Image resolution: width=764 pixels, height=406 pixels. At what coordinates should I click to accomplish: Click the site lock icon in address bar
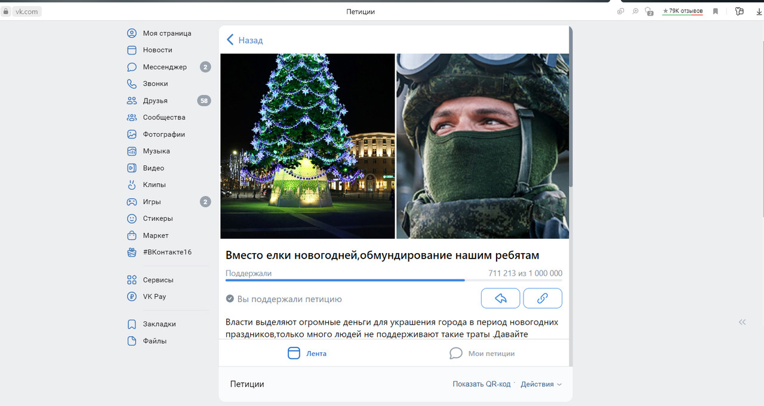tap(6, 11)
